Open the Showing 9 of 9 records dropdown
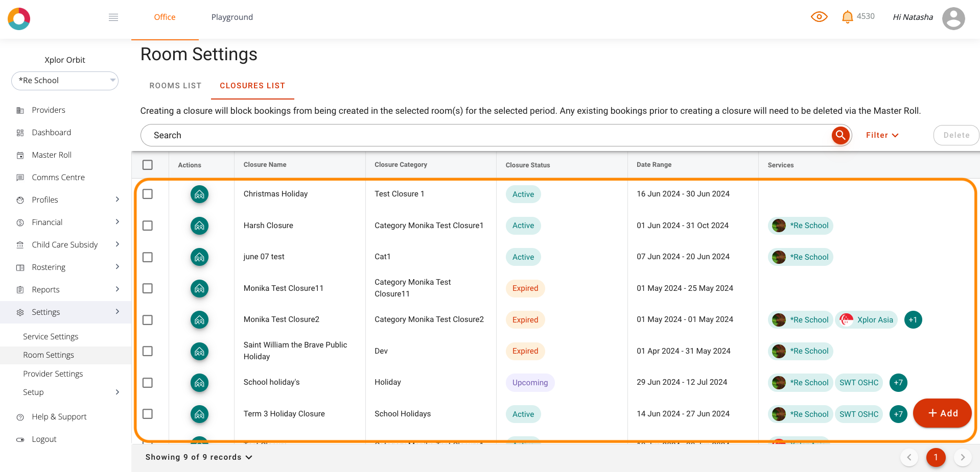The image size is (980, 472). click(x=199, y=457)
